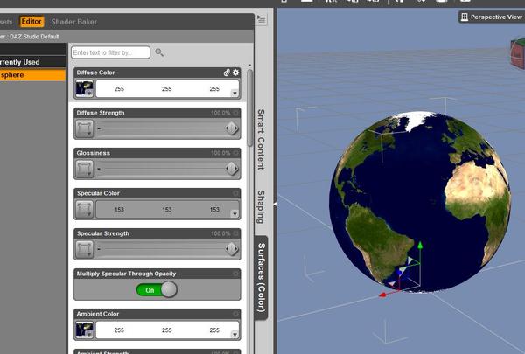This screenshot has width=525, height=354.
Task: Open the Ambient Color texture map thumbnail
Action: pos(84,330)
